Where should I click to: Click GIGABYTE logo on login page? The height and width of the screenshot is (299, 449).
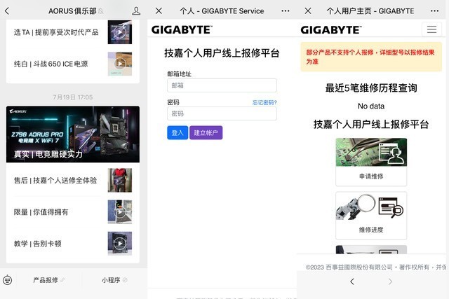(182, 29)
